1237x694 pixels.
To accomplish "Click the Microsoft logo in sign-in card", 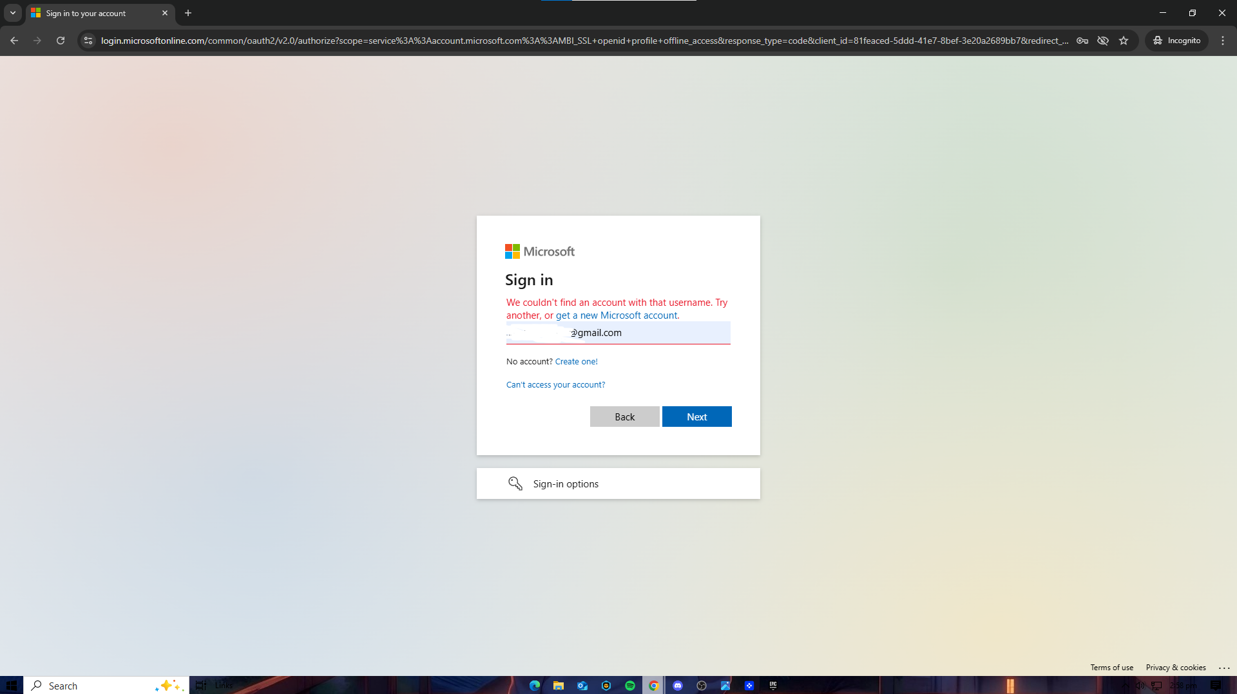I will (539, 252).
